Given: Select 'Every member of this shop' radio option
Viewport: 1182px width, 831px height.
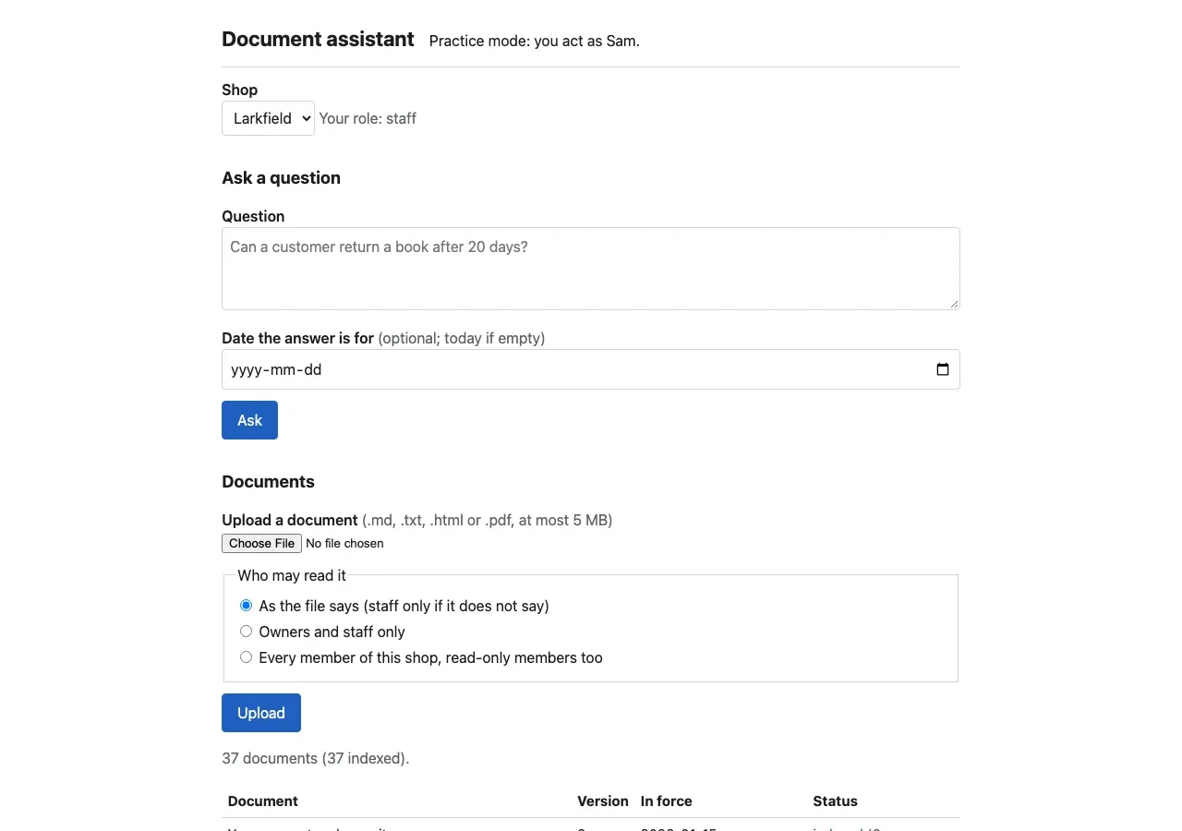Looking at the screenshot, I should tap(246, 657).
